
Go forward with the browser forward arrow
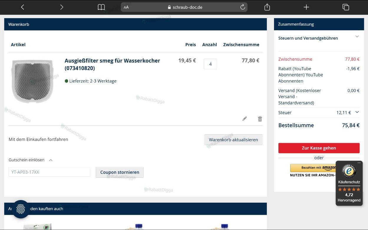62,7
